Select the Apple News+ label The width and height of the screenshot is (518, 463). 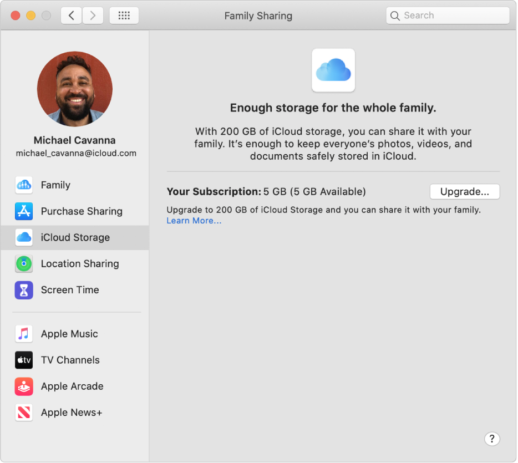pyautogui.click(x=72, y=413)
